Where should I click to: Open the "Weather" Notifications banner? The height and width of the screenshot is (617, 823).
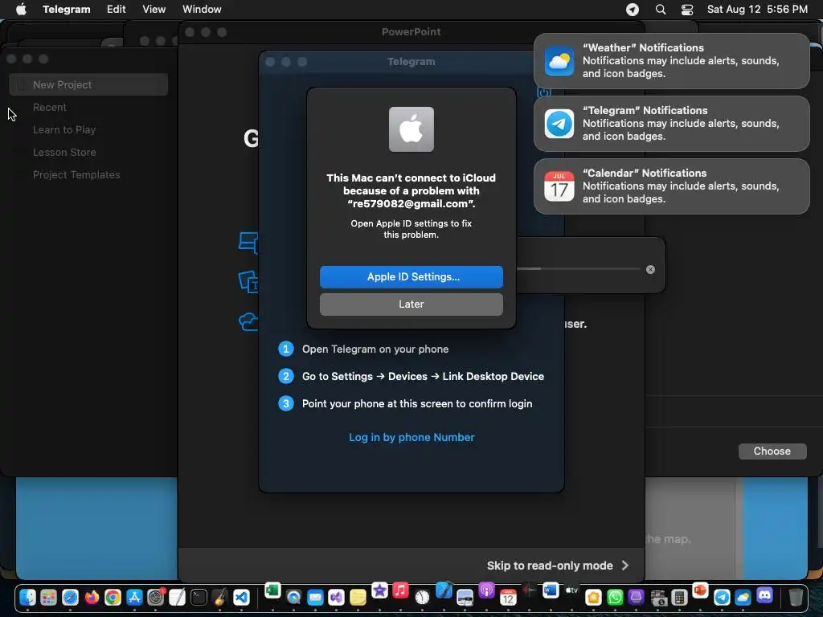pyautogui.click(x=671, y=61)
